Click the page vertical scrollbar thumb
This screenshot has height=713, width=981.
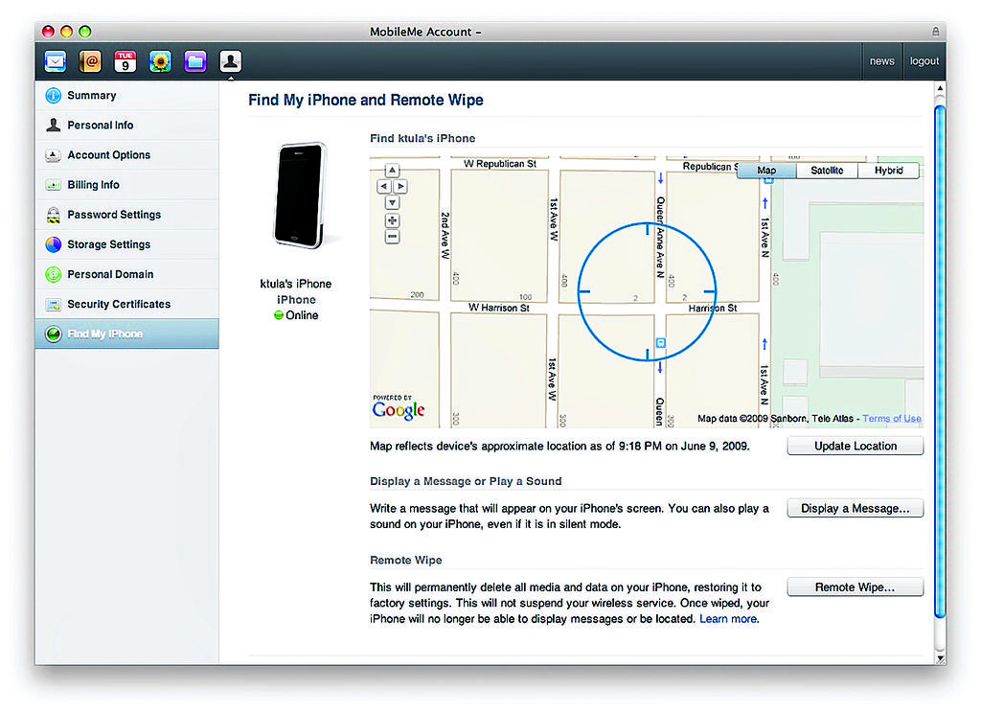(x=940, y=362)
